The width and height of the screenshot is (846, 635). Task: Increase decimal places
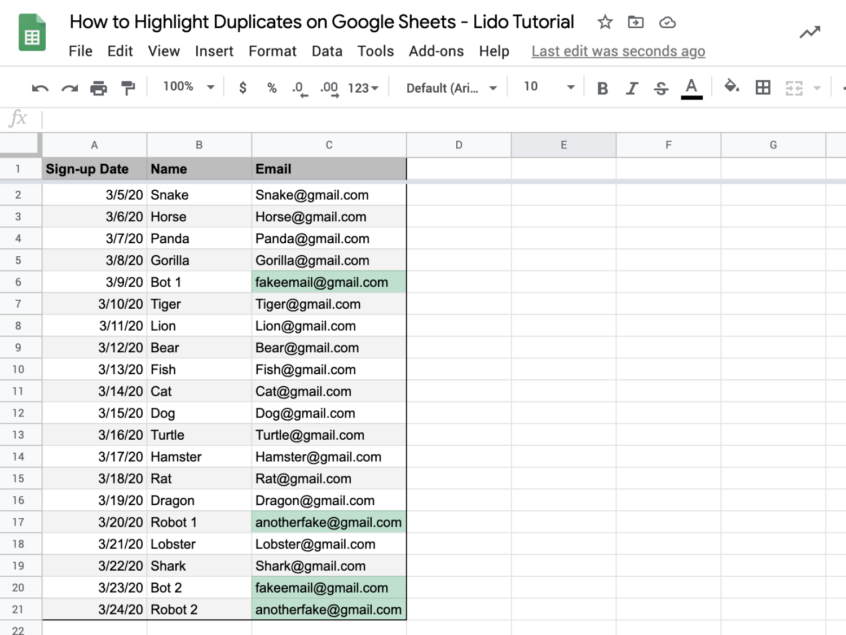click(329, 87)
